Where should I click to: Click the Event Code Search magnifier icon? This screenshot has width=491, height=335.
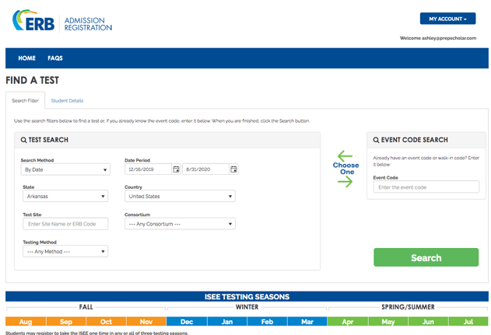tap(376, 140)
